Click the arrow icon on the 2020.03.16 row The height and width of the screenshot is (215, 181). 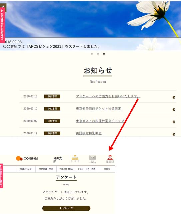[x=174, y=97]
